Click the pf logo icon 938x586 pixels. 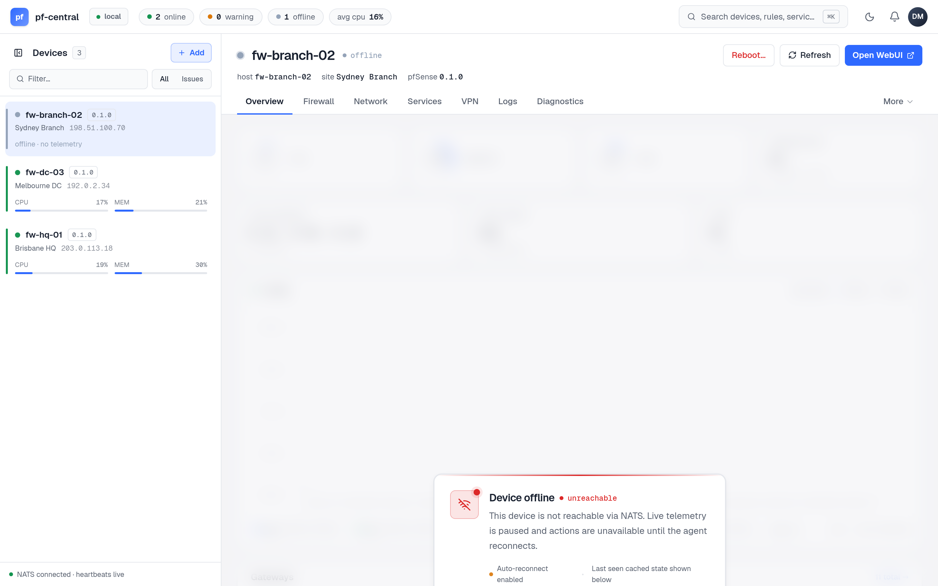tap(20, 17)
